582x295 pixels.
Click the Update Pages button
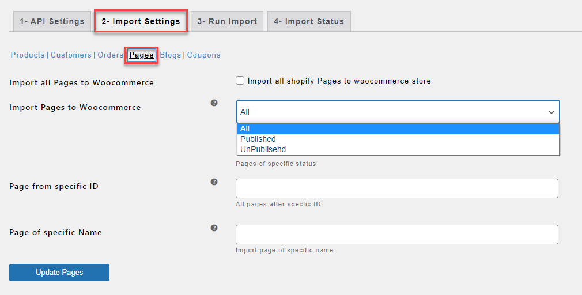[x=59, y=273]
